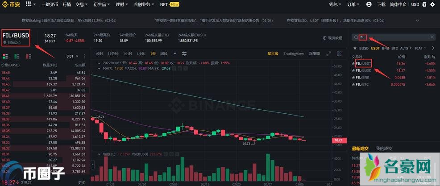Favorite the FIL/BUSD pair star
The image size is (440, 186).
click(353, 70)
